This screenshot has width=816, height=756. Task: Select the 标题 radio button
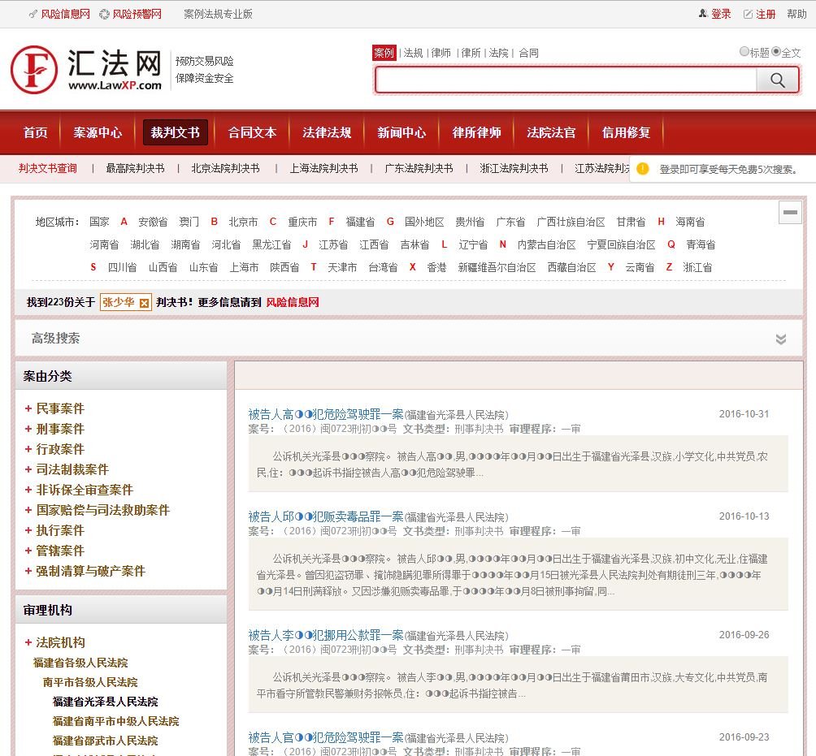pyautogui.click(x=744, y=51)
